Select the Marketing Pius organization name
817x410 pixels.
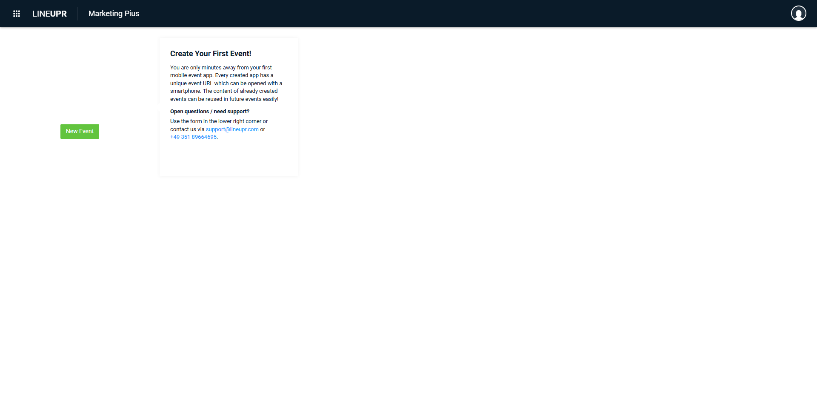[x=114, y=14]
